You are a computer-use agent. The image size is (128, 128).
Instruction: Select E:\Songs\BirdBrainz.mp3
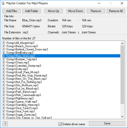click(x=61, y=53)
